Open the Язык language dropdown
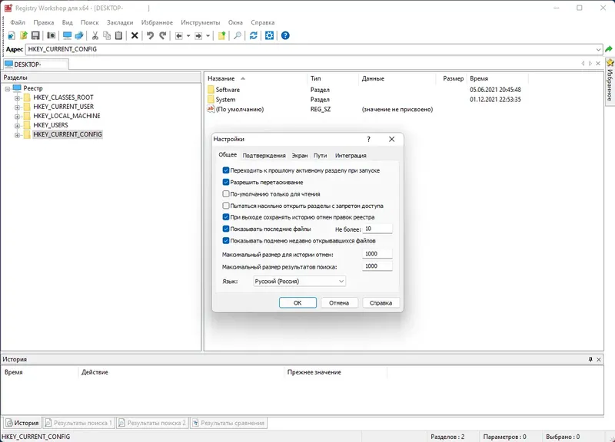 coord(300,281)
